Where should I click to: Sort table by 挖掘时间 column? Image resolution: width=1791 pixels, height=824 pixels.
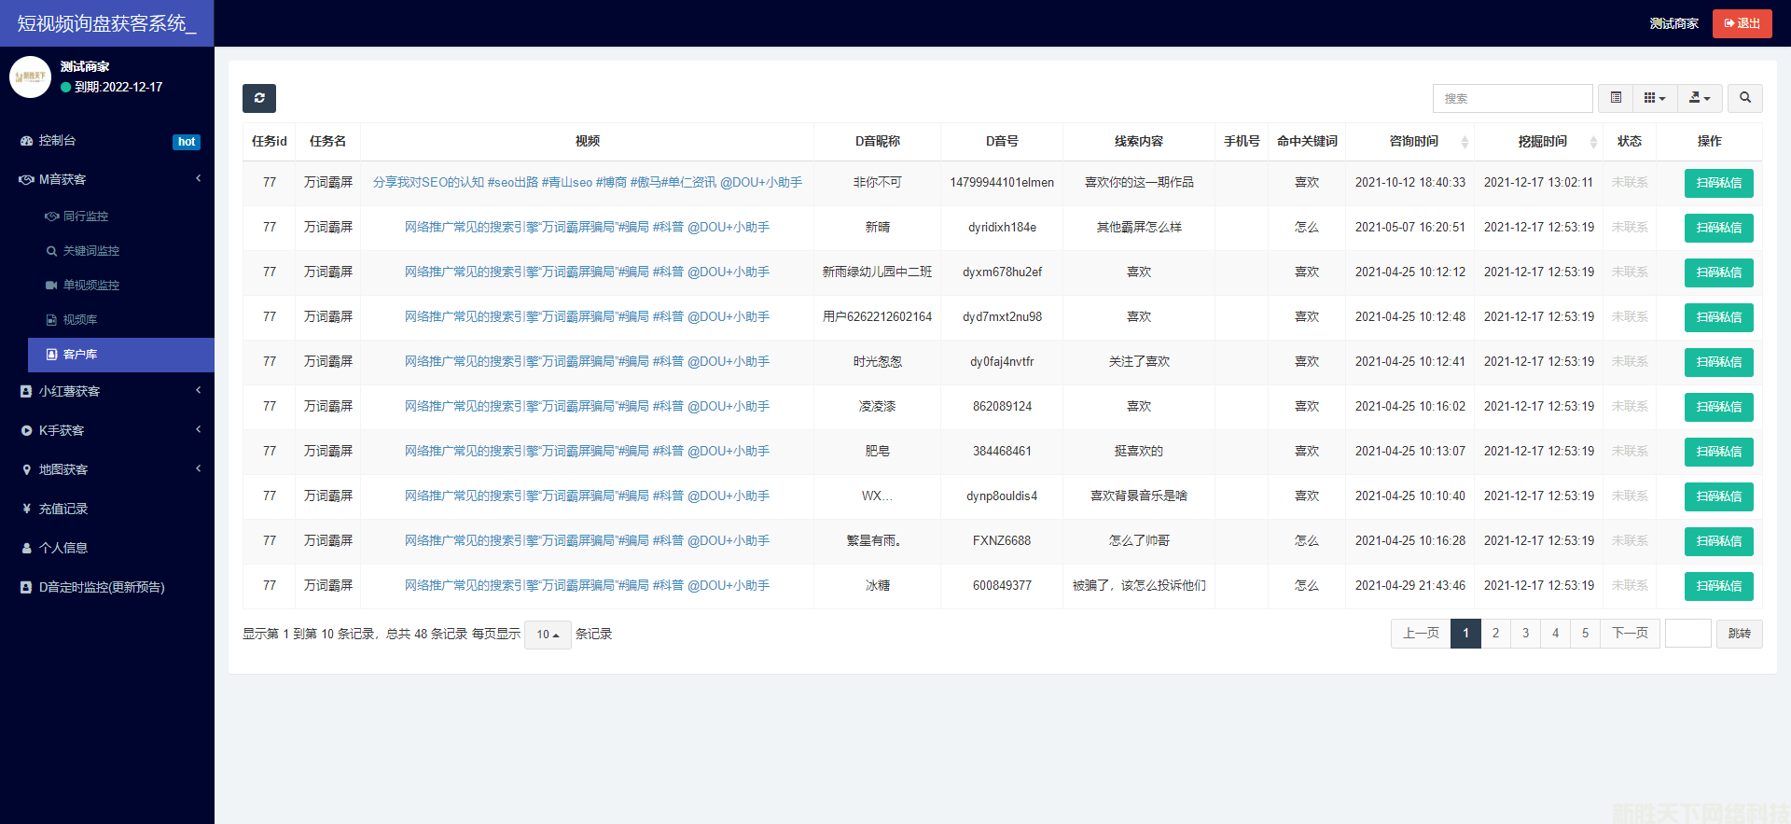tap(1542, 142)
